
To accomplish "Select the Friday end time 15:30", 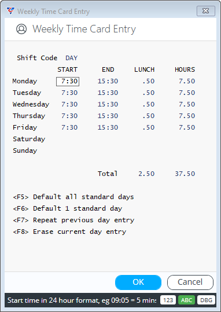I will click(108, 127).
